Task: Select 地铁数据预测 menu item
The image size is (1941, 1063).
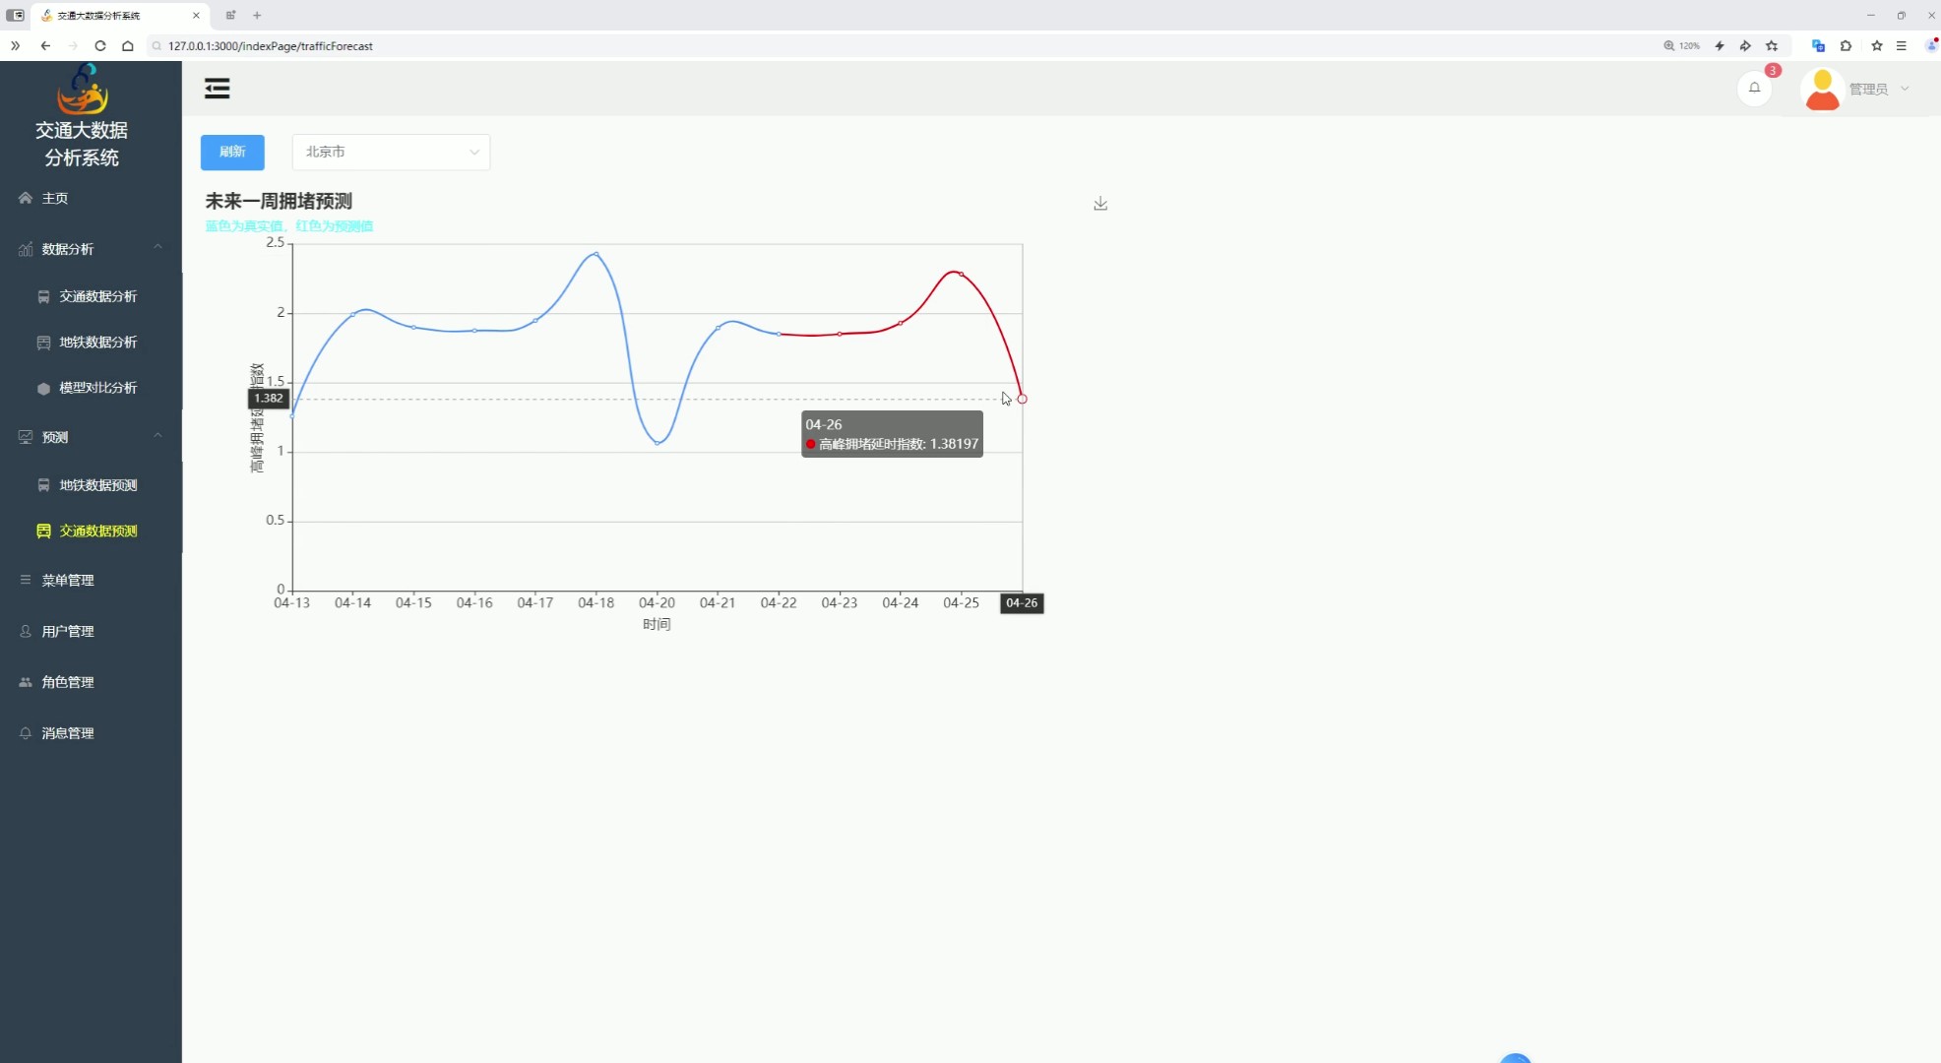Action: pos(97,485)
